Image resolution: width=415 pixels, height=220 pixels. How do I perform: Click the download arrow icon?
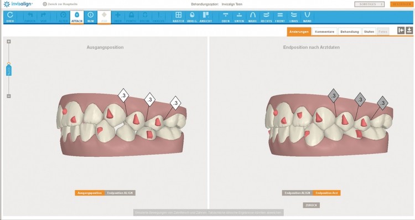409,30
